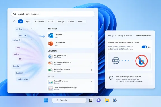Click "Disable web results in Windows Search" heading

(x=124, y=43)
